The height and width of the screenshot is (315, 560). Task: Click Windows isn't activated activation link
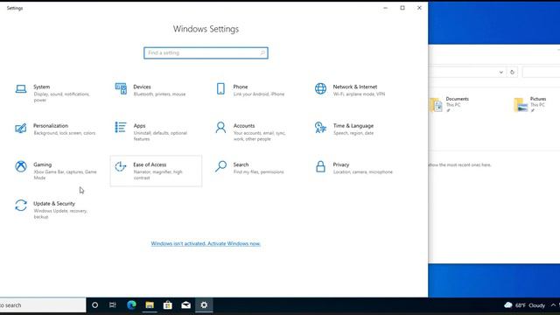point(206,243)
